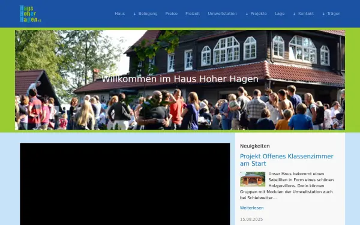The image size is (360, 225).
Task: Expand the Träger dropdown arrow
Action: pyautogui.click(x=323, y=14)
